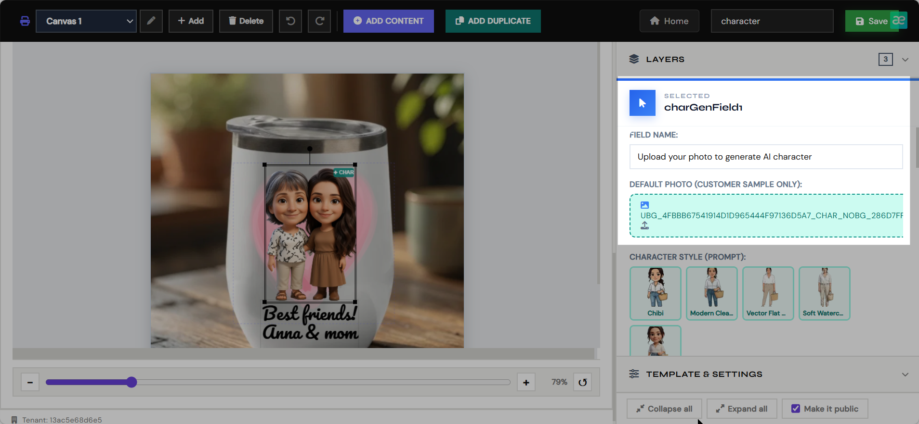Select the chibi character image on the mug
The image size is (919, 424).
tap(310, 233)
